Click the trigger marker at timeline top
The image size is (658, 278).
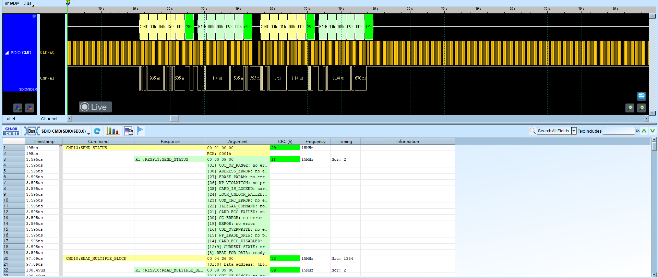(x=68, y=3)
